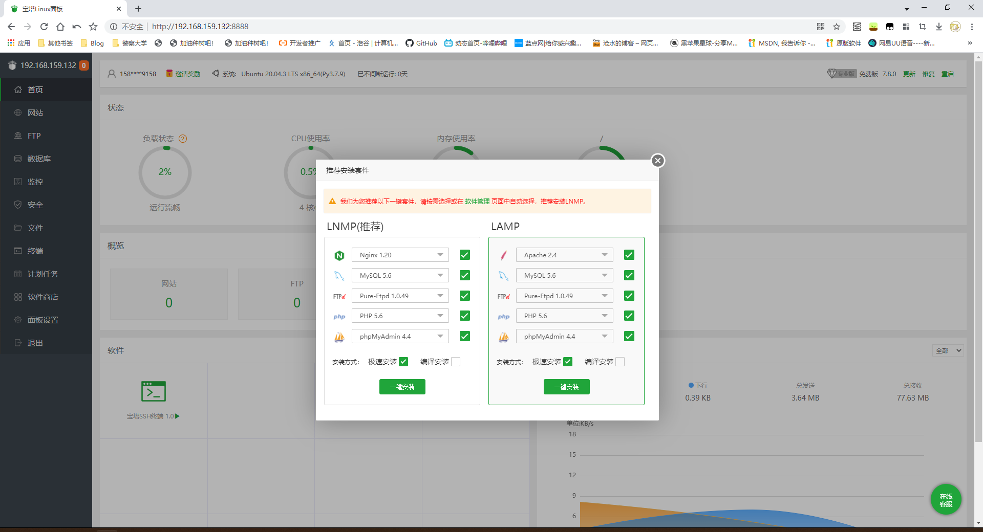Click the load status help question icon
The width and height of the screenshot is (983, 532).
click(x=183, y=139)
